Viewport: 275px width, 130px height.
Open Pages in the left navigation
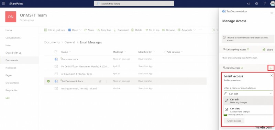(x=9, y=75)
